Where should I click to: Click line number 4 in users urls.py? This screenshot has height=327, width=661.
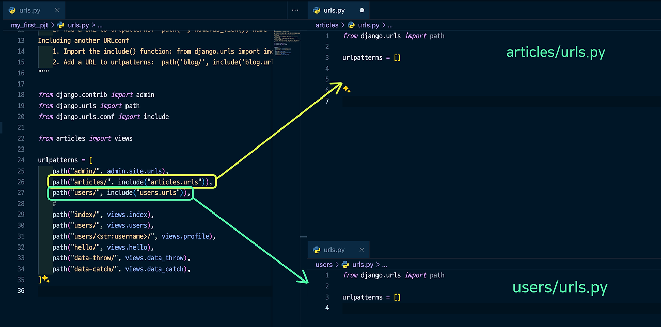click(327, 308)
